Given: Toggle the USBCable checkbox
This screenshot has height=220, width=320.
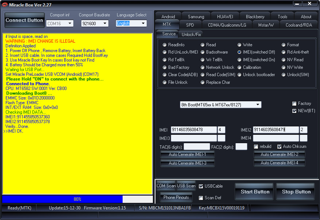Looking at the screenshot, I should (201, 186).
